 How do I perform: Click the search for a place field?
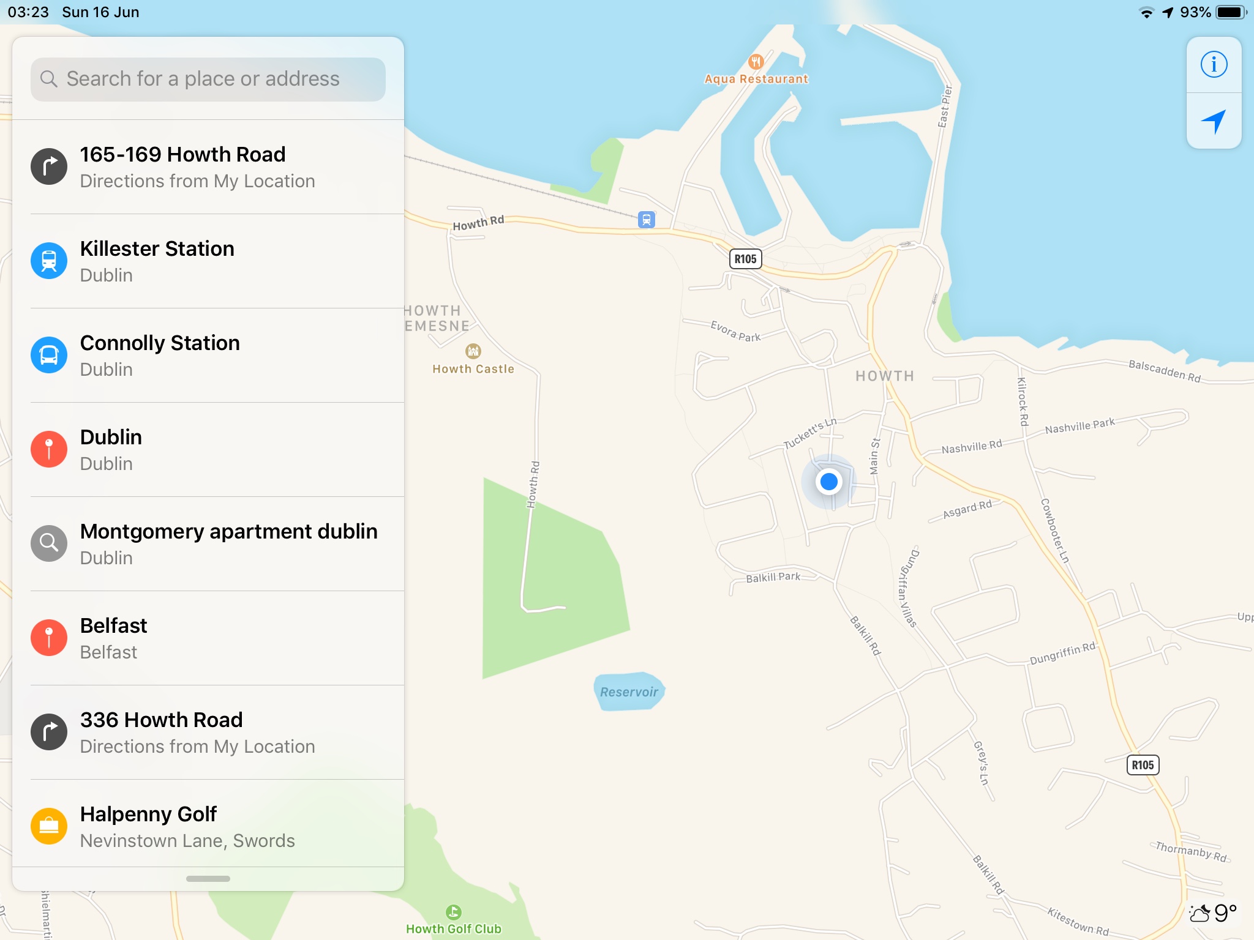click(x=208, y=80)
